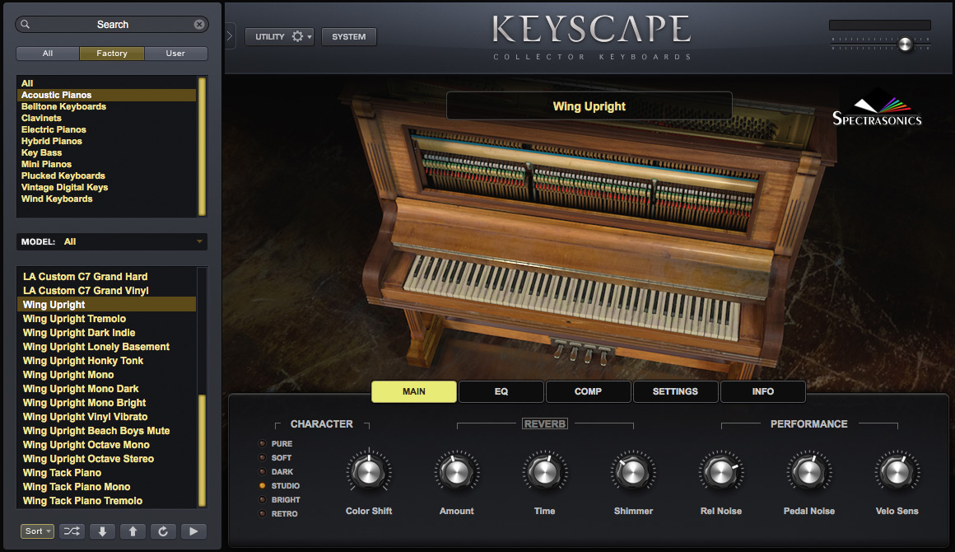Load LA Custom C7 Grand Vinyl patch
The width and height of the screenshot is (955, 552).
(x=106, y=291)
